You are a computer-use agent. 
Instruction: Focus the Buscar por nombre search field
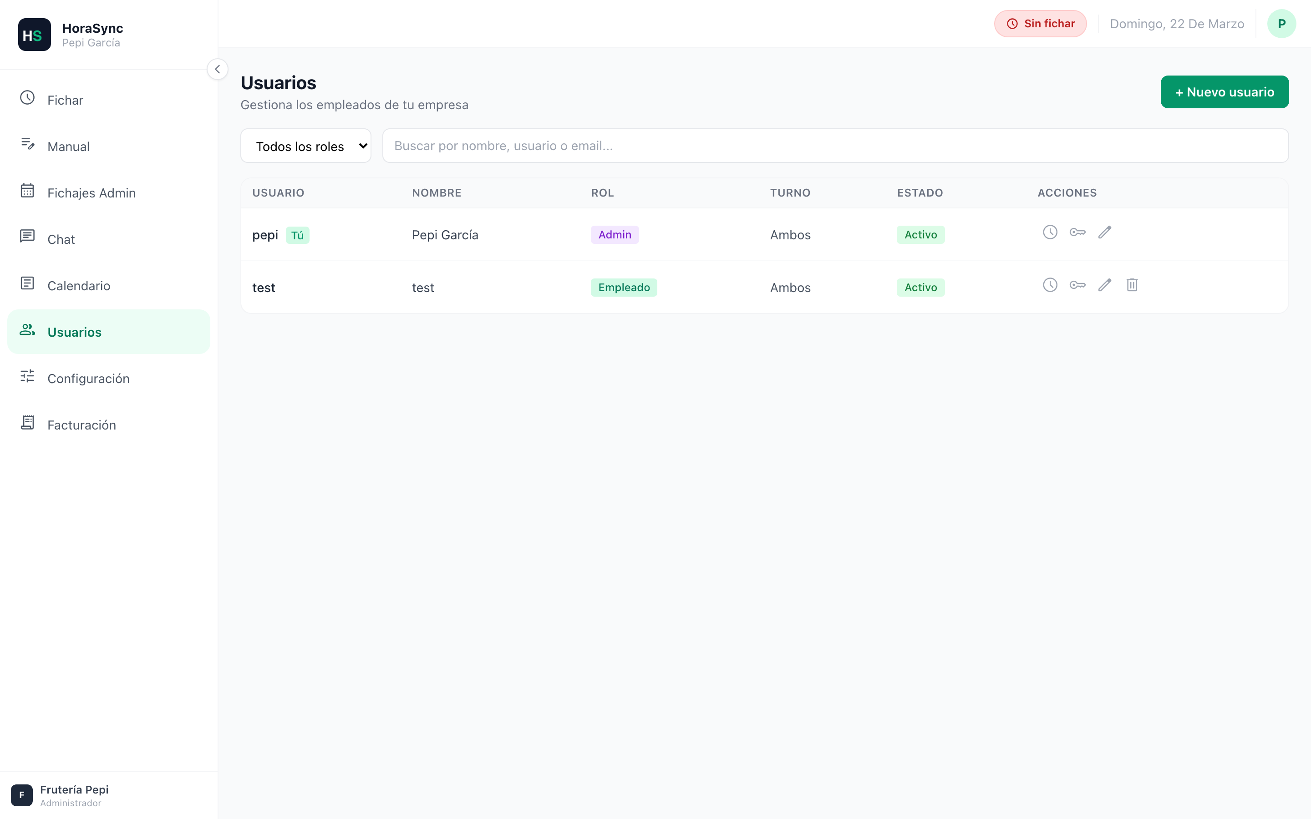(x=834, y=146)
